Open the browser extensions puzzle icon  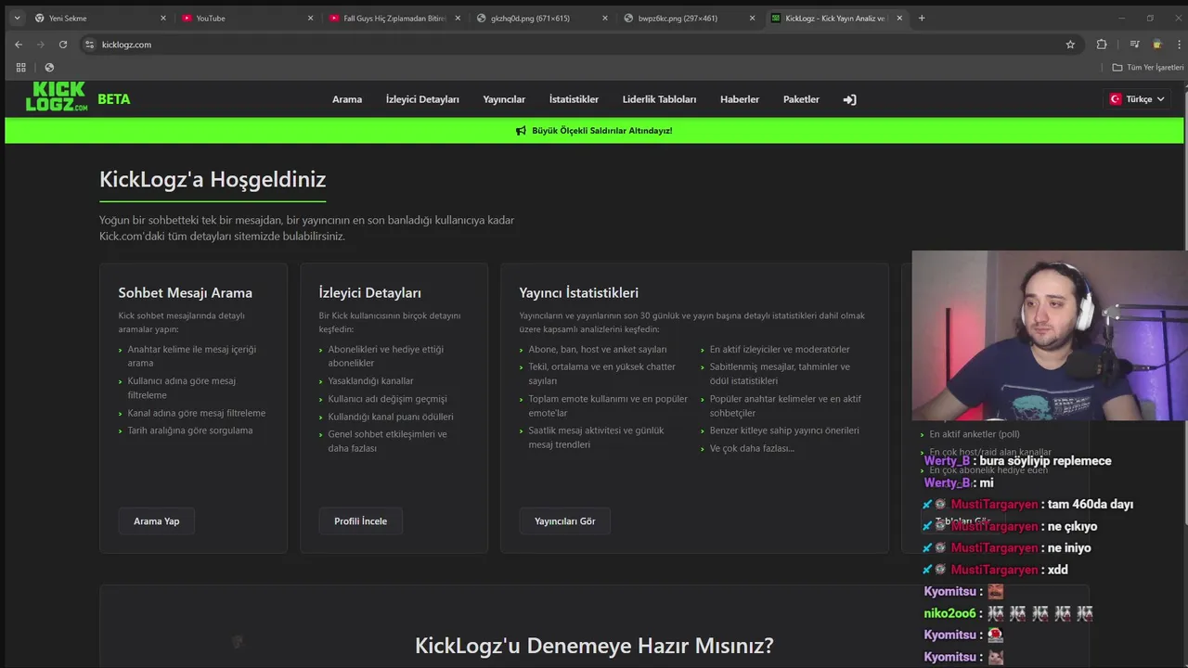[x=1102, y=45]
